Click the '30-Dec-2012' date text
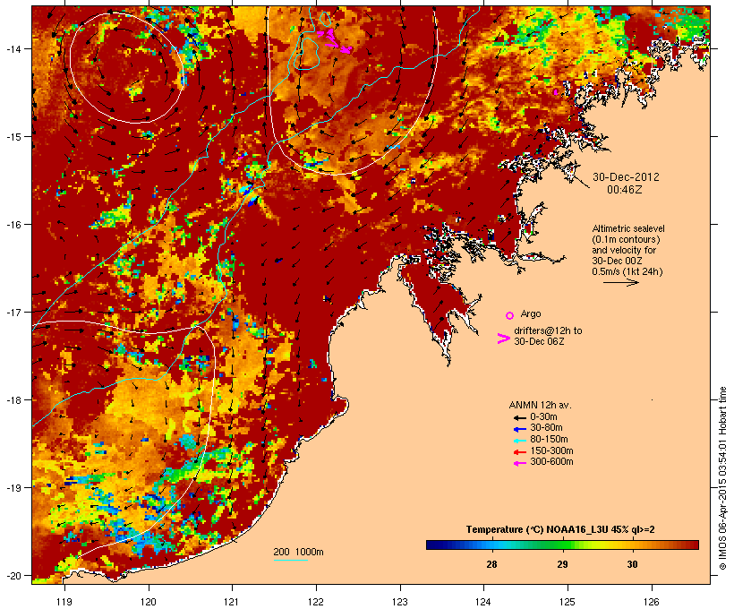The height and width of the screenshot is (609, 734). click(x=626, y=177)
